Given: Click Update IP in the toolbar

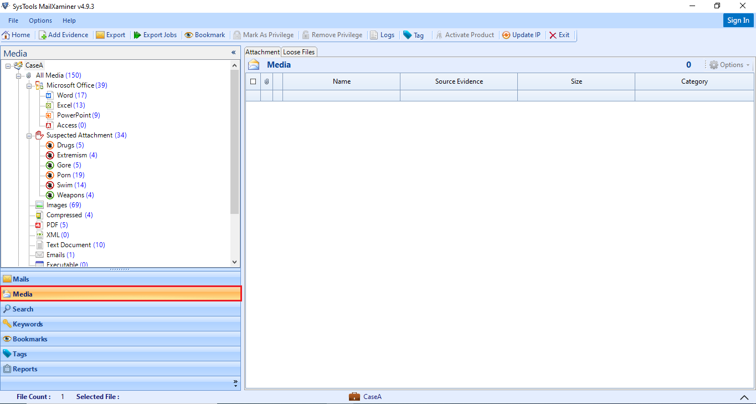Looking at the screenshot, I should pyautogui.click(x=521, y=35).
